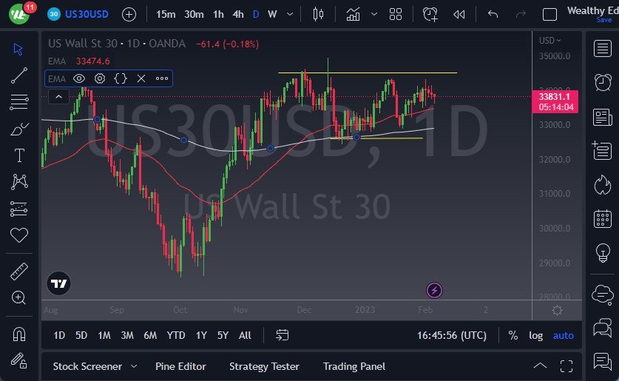619x381 pixels.
Task: Open the indicator templates dropdown arrow
Action: (x=374, y=15)
